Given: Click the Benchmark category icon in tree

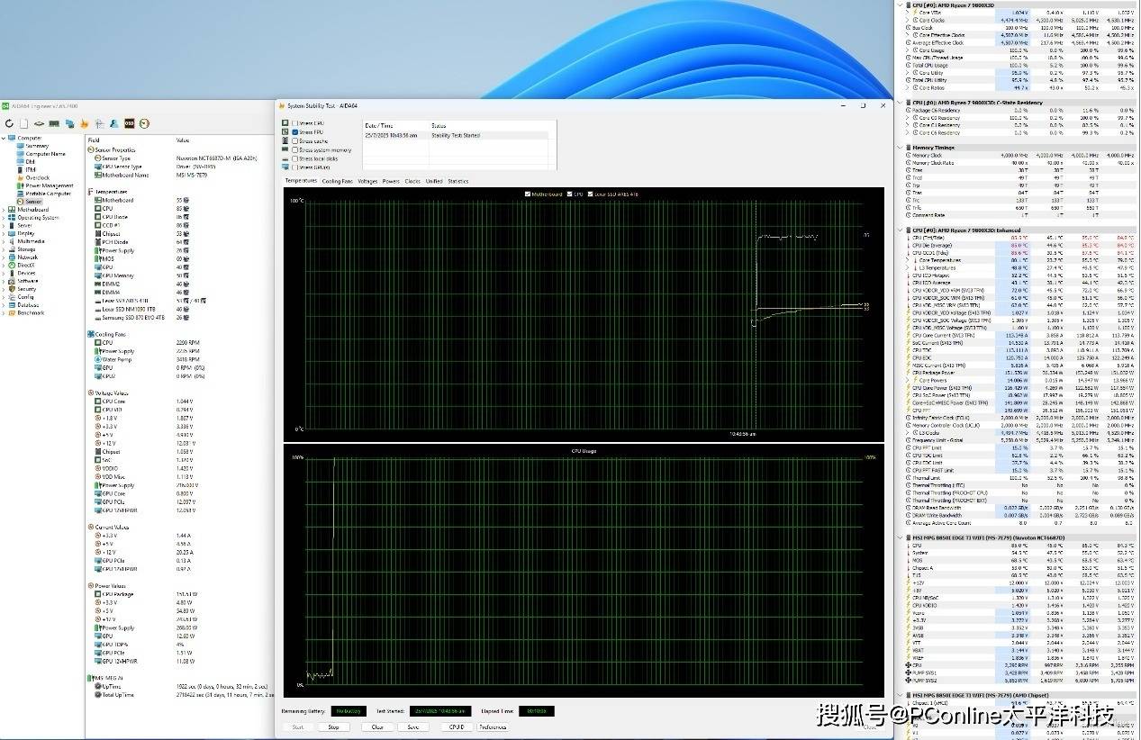Looking at the screenshot, I should pyautogui.click(x=12, y=313).
